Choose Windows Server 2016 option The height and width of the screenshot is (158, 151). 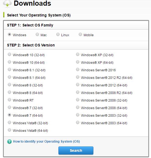click(x=78, y=69)
